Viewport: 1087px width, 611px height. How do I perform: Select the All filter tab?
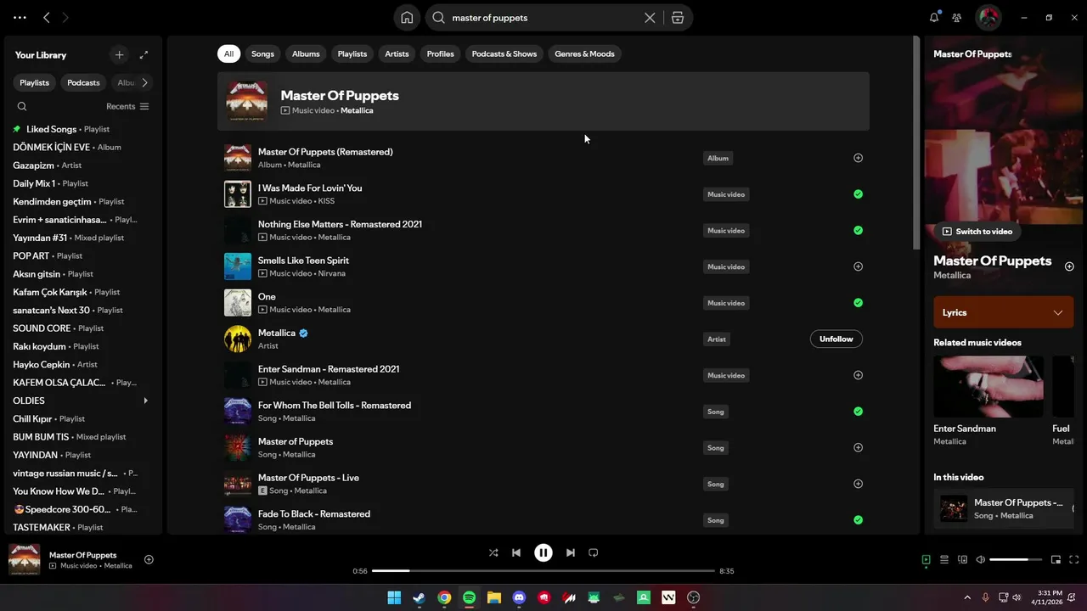(x=228, y=53)
